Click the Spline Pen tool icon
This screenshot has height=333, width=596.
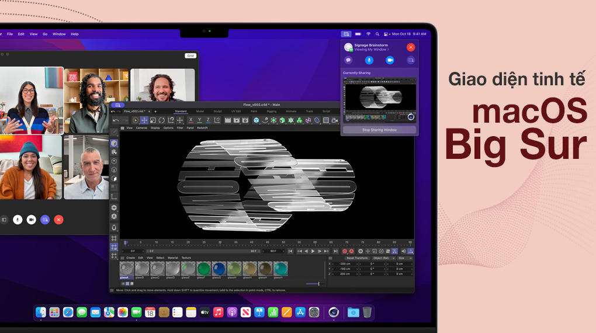point(265,120)
